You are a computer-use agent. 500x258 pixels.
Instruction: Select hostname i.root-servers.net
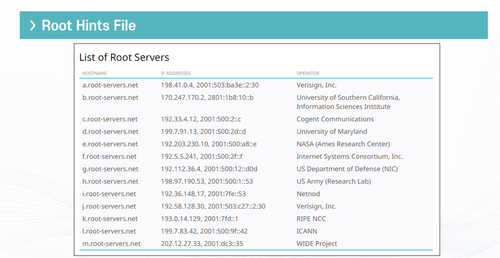click(109, 194)
